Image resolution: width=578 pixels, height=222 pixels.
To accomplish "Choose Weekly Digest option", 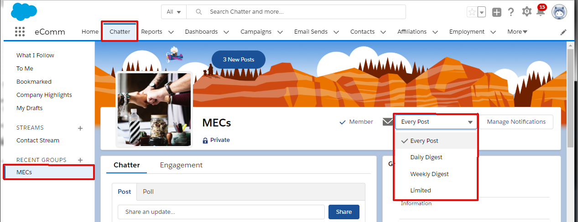I will pyautogui.click(x=436, y=174).
